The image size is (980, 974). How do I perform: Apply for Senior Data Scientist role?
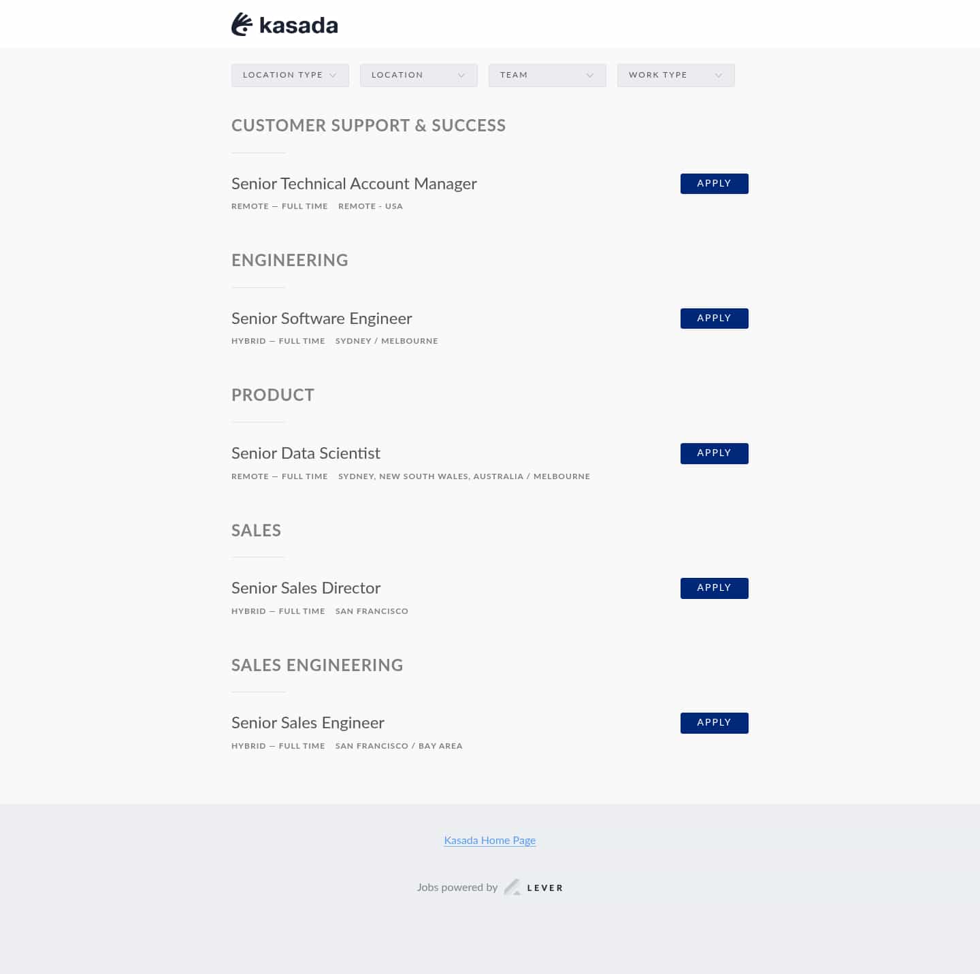click(x=714, y=453)
